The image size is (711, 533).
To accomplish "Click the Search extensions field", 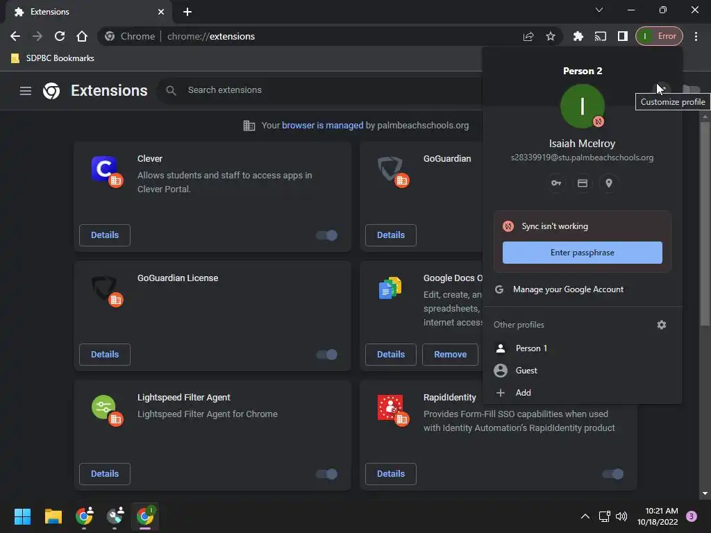I will (319, 90).
